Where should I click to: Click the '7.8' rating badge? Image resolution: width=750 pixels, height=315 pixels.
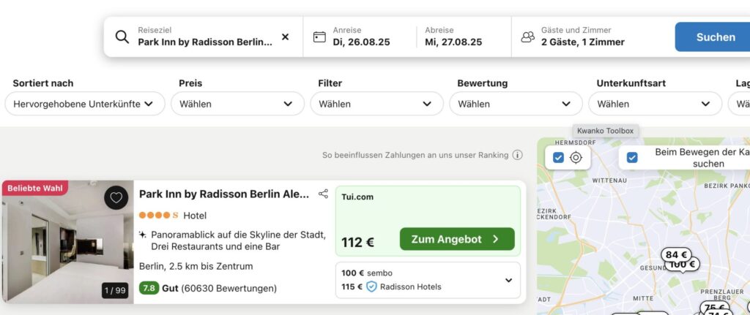tap(149, 288)
